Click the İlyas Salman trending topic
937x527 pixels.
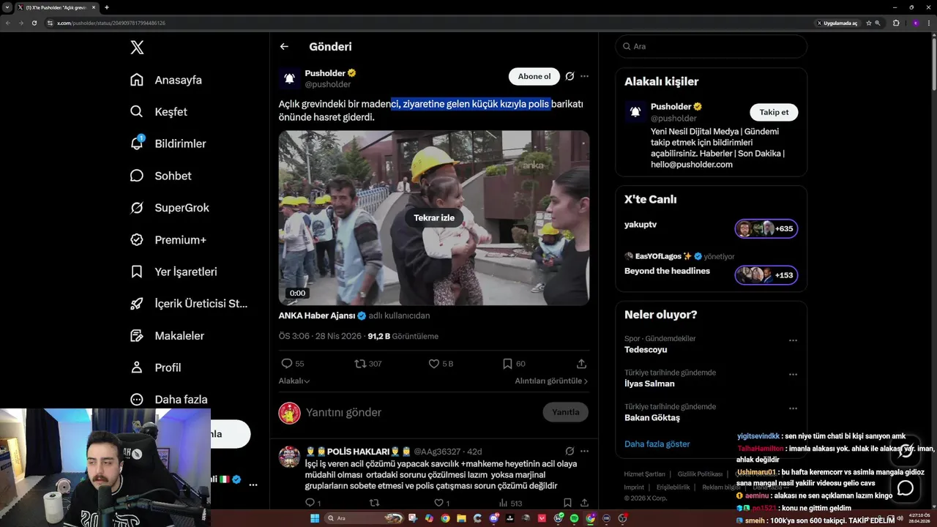pos(649,384)
